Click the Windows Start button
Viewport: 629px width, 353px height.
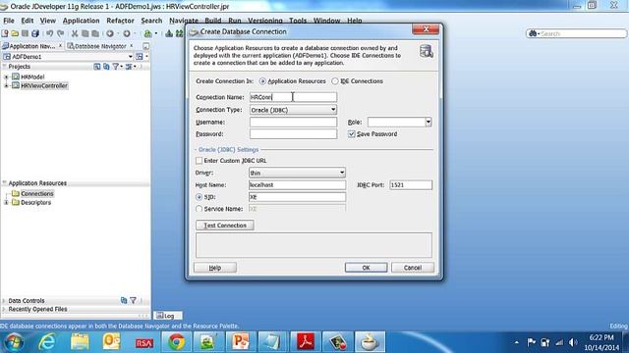click(x=14, y=342)
